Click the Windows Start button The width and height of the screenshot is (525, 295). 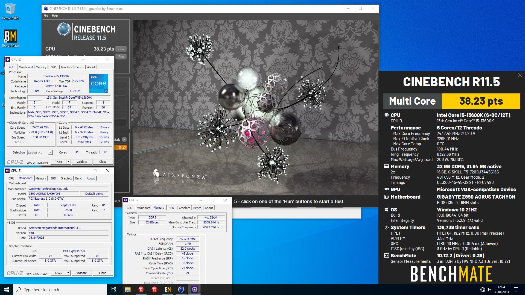pyautogui.click(x=7, y=290)
